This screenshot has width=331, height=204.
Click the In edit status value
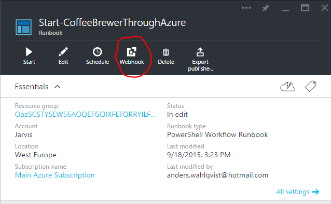point(177,114)
